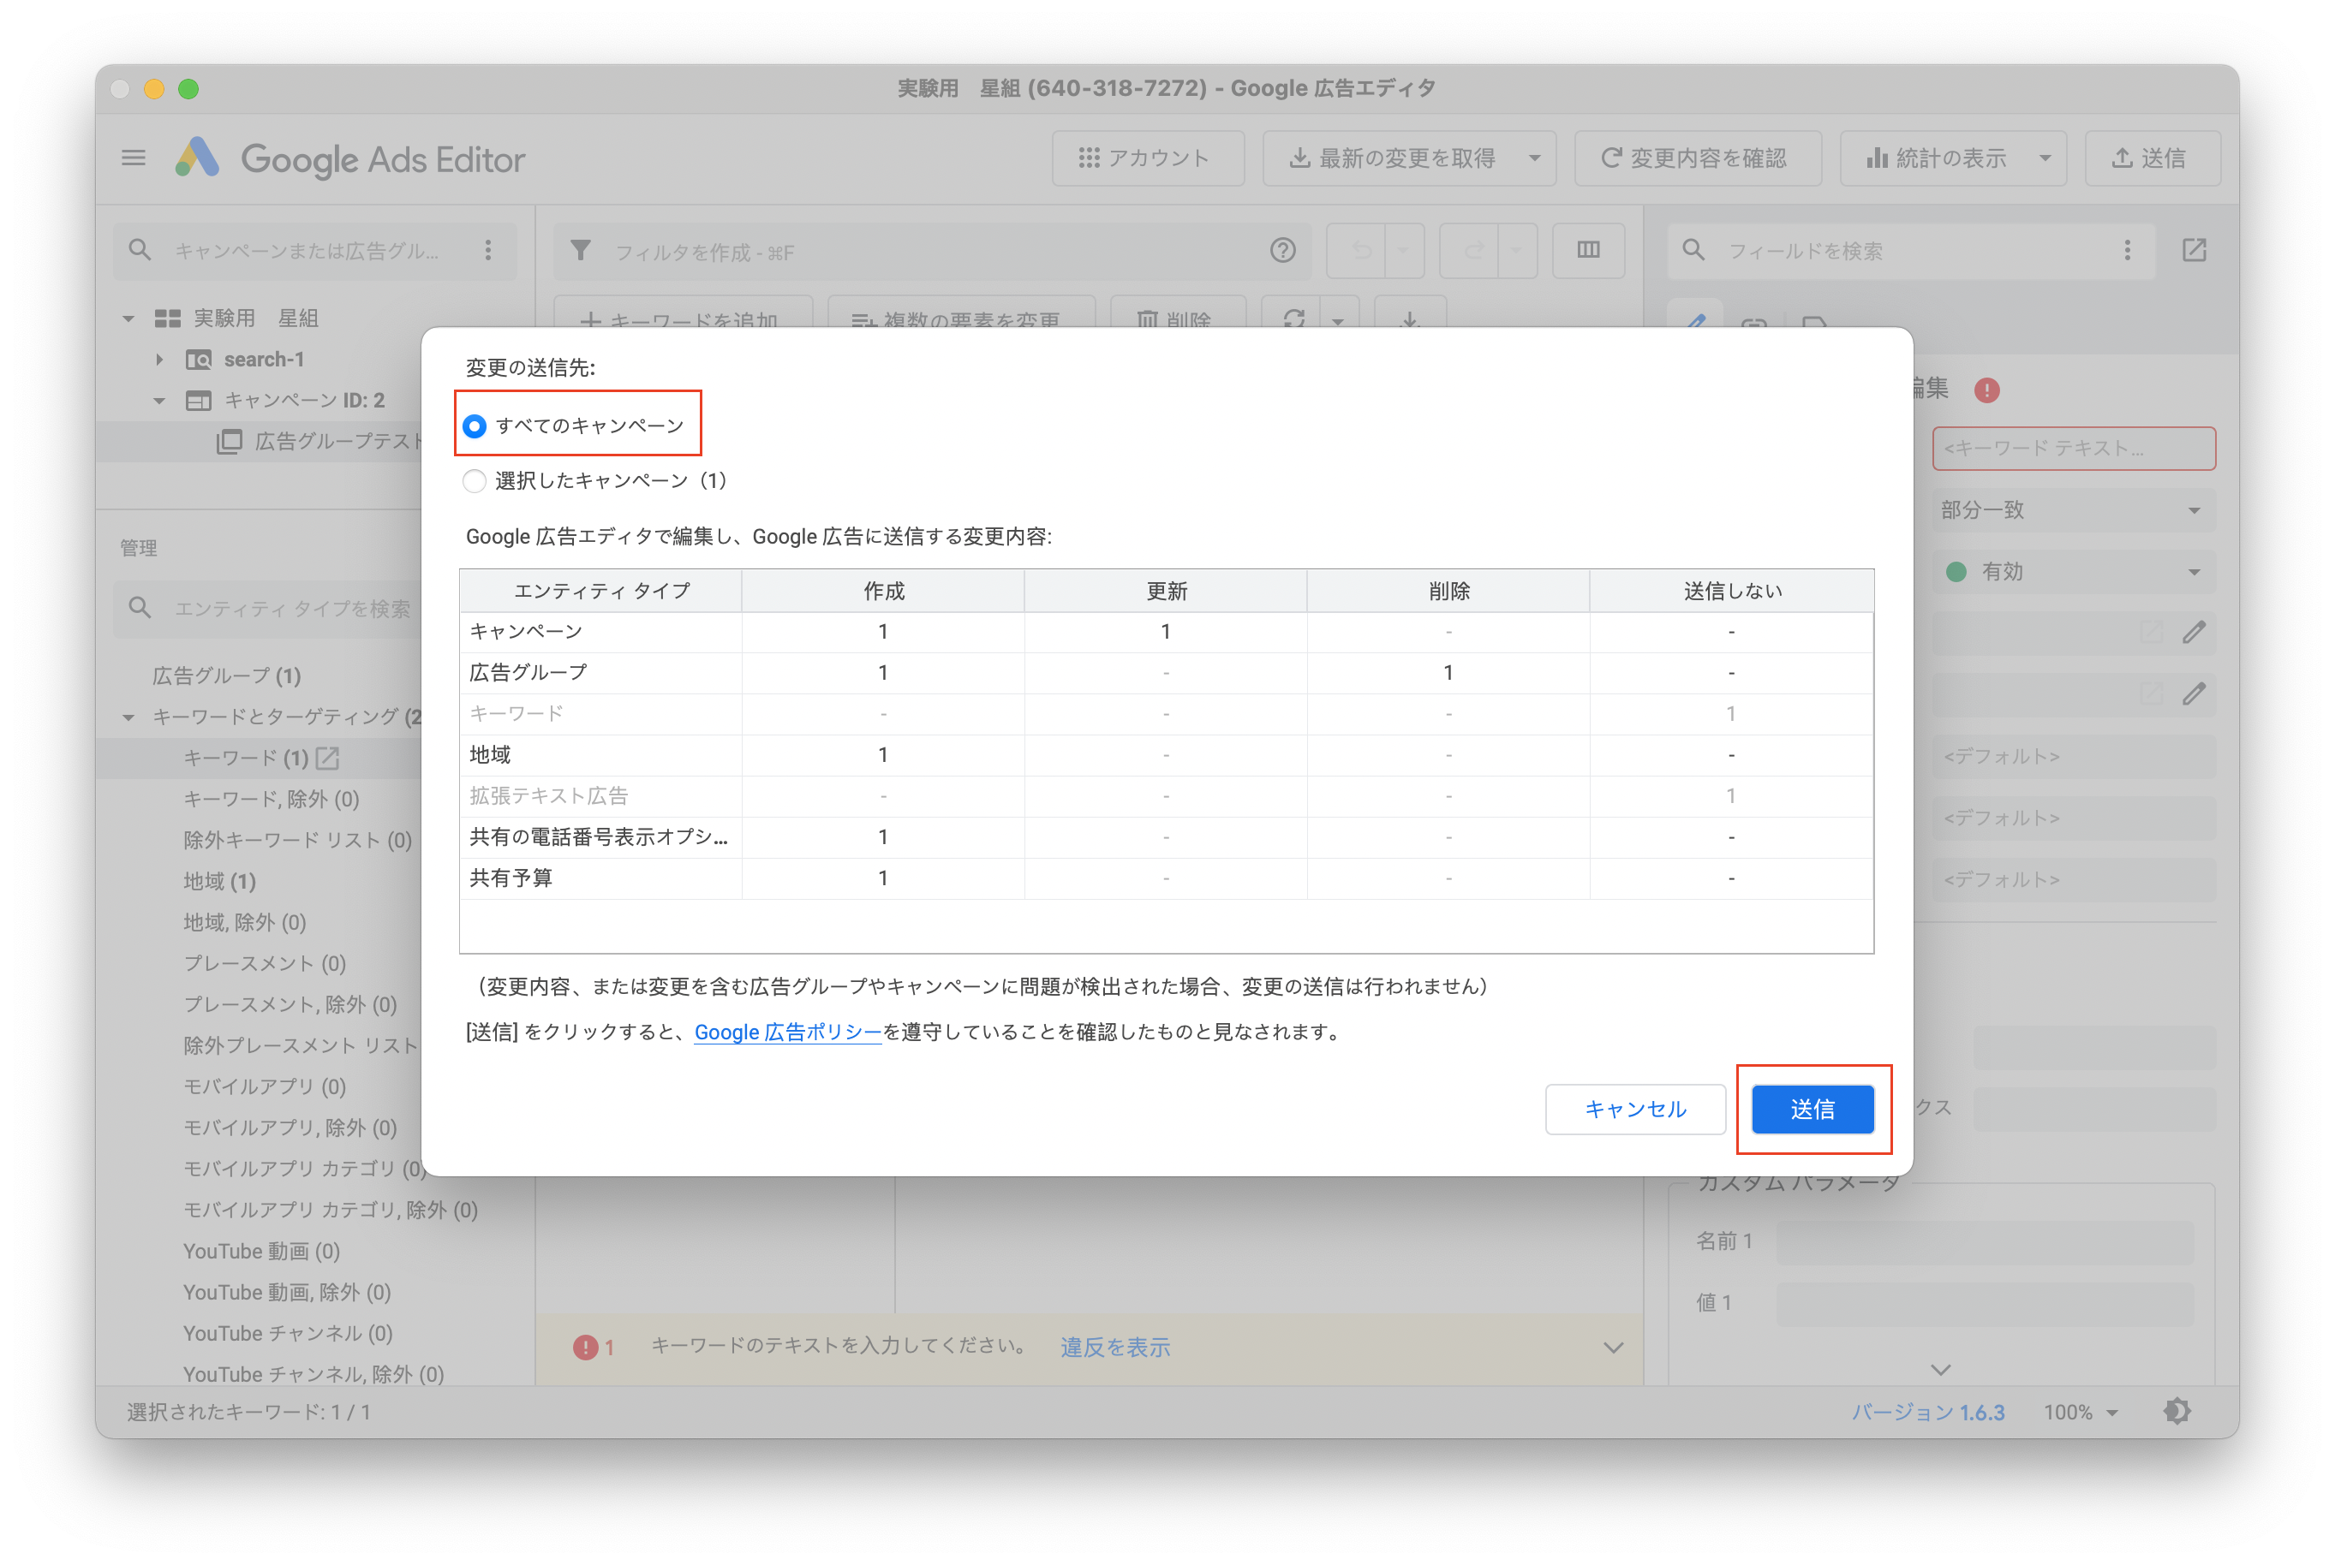The height and width of the screenshot is (1565, 2335).
Task: Open the アカウント account switcher
Action: tap(1148, 158)
